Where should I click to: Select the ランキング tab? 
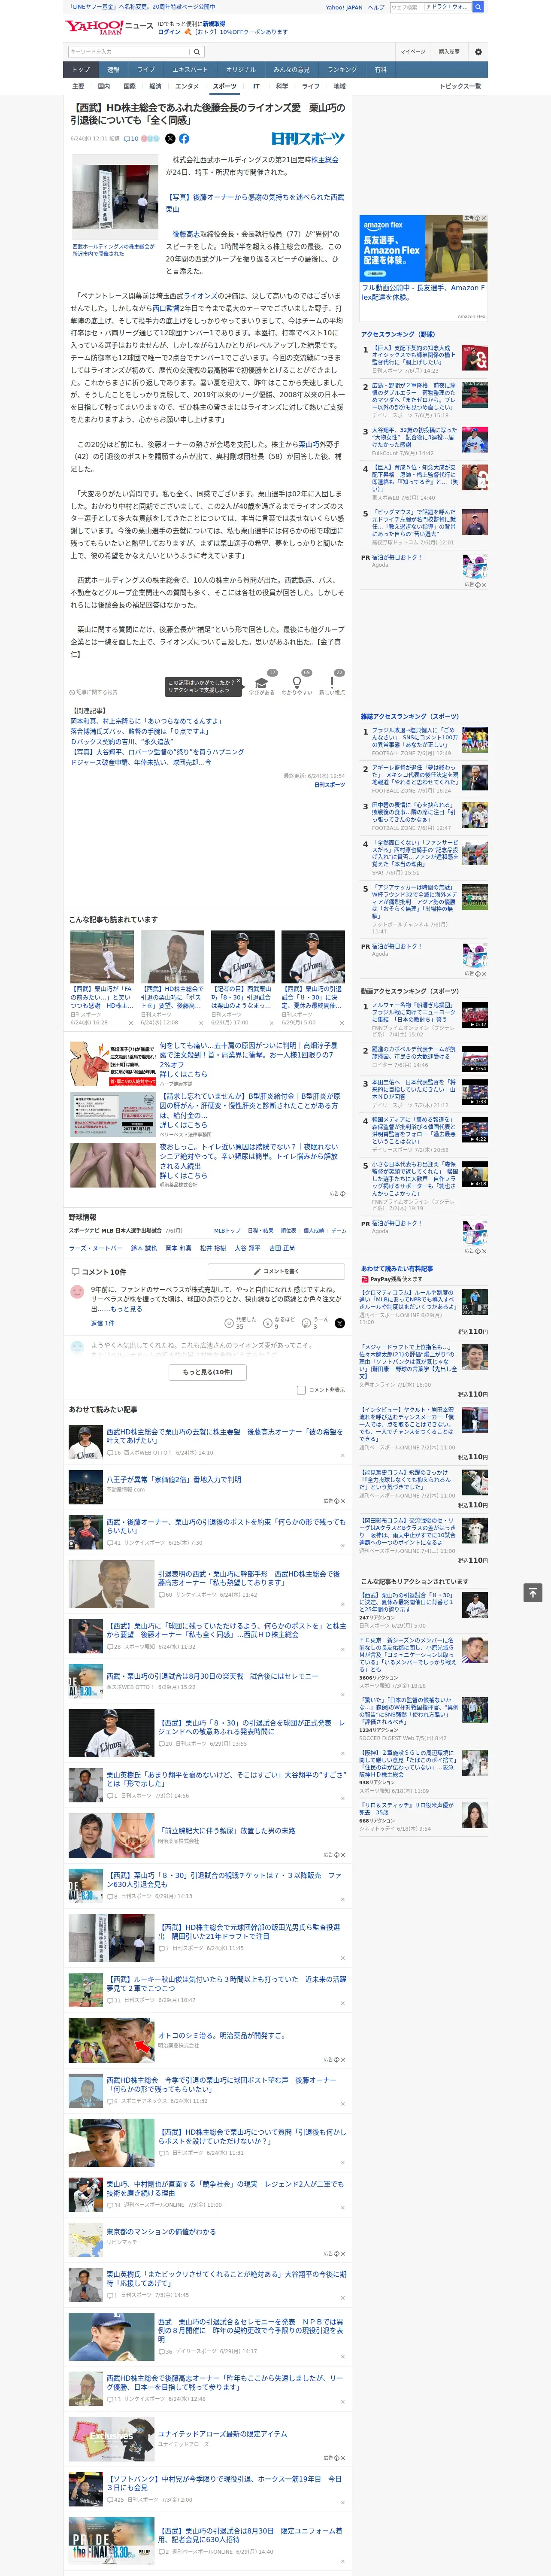[x=342, y=70]
